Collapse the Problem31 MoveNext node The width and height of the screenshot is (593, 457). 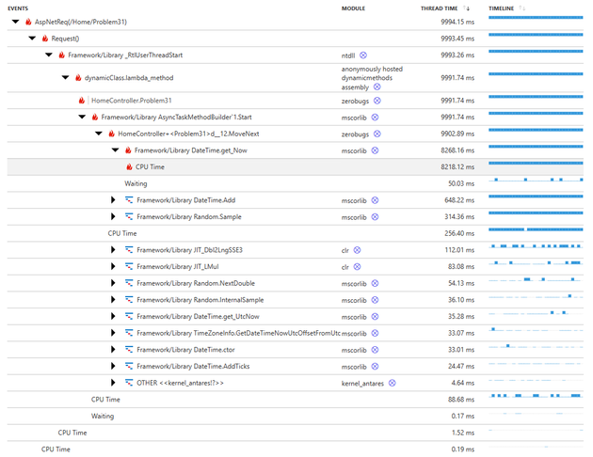99,134
